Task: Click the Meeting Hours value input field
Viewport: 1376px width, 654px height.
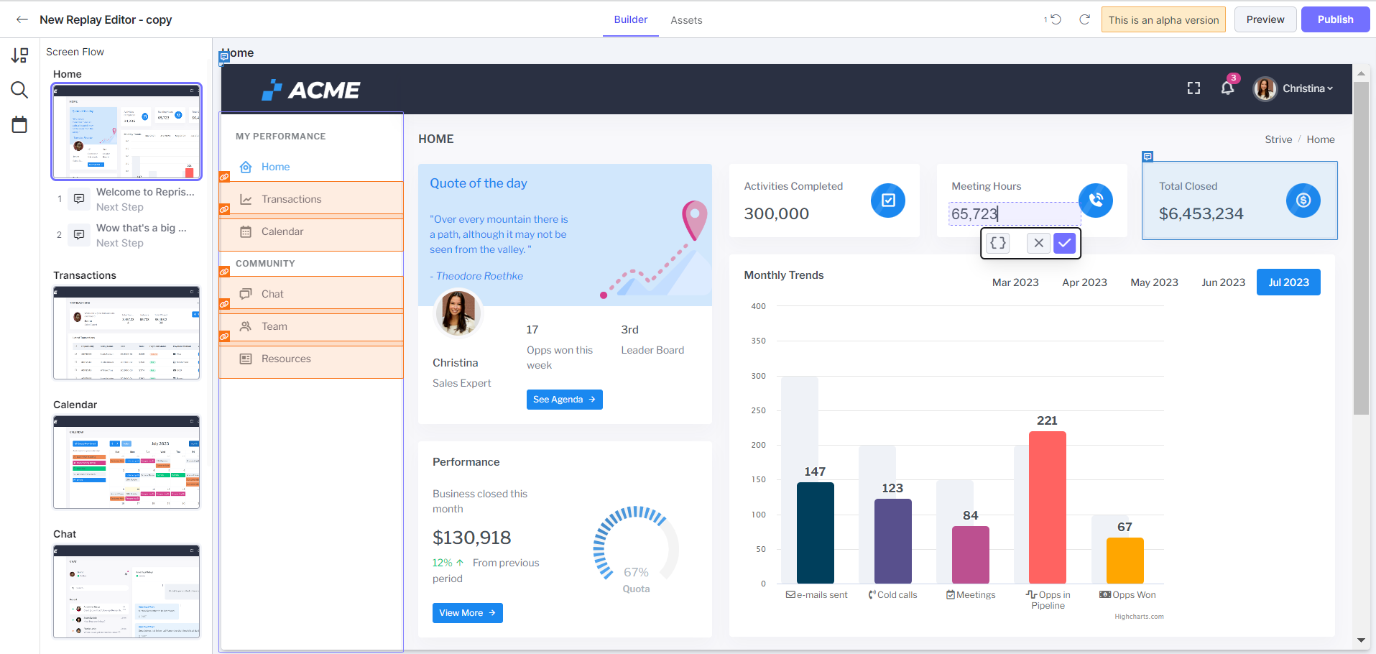Action: tap(1014, 214)
